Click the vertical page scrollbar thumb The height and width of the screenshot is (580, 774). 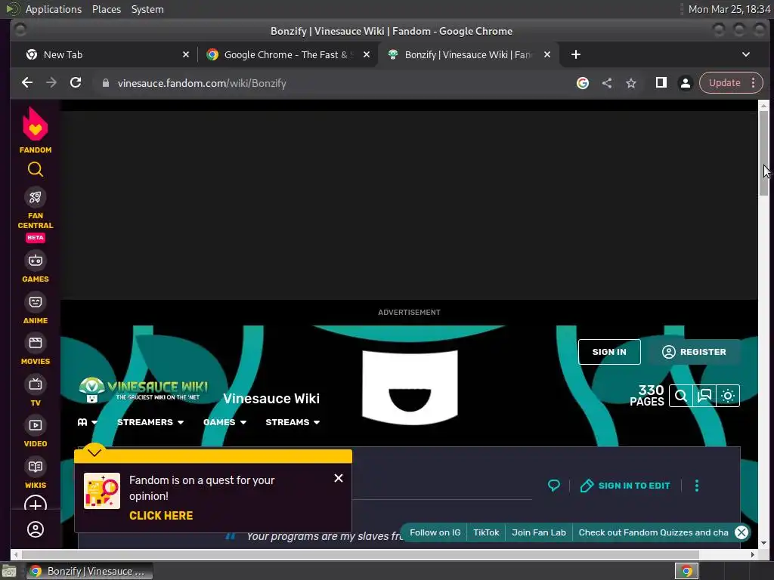click(x=763, y=153)
